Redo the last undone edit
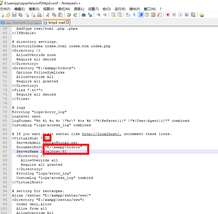218x214 pixels. tap(75, 15)
